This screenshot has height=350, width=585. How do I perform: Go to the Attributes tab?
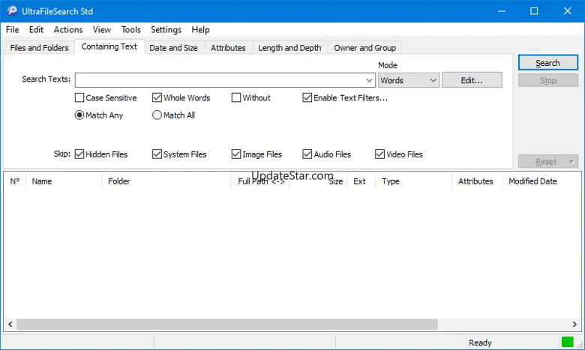(228, 48)
